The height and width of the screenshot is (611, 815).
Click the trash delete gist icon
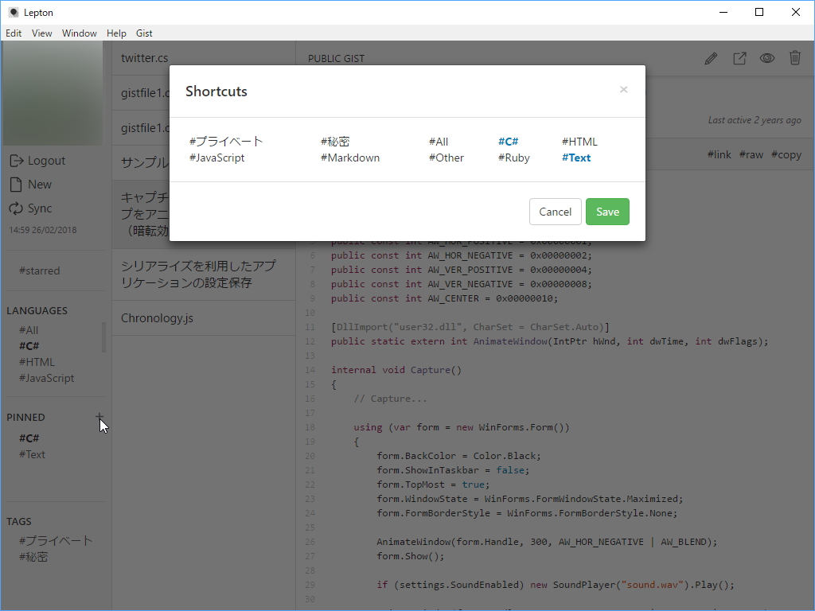click(795, 57)
